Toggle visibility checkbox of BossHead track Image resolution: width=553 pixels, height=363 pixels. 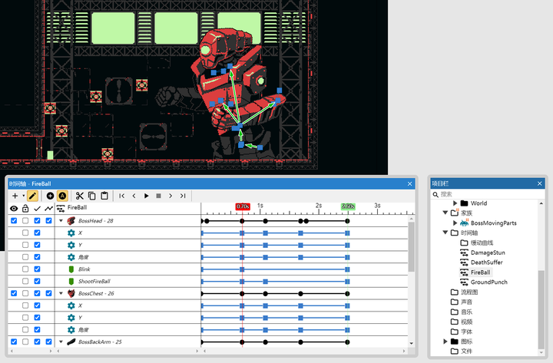point(14,220)
